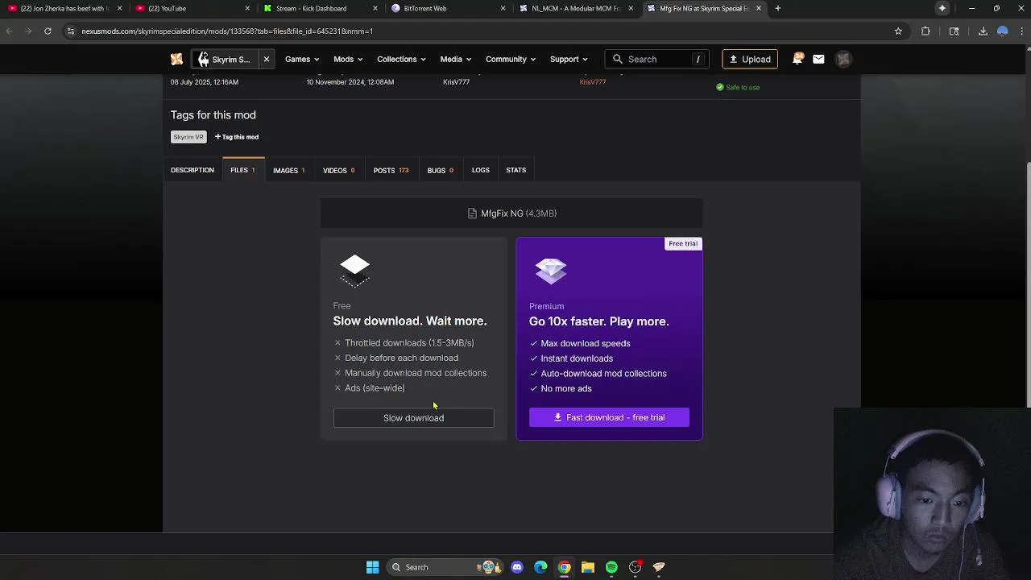Open Chrome extensions puzzle icon
Screen dimensions: 1031x580
925,31
